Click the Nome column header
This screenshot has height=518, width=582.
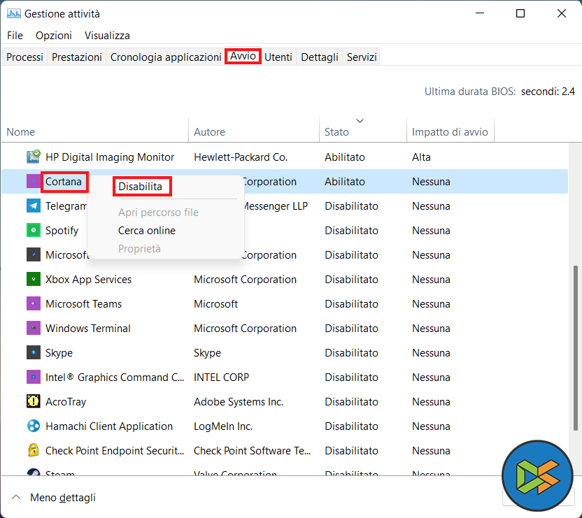(21, 131)
